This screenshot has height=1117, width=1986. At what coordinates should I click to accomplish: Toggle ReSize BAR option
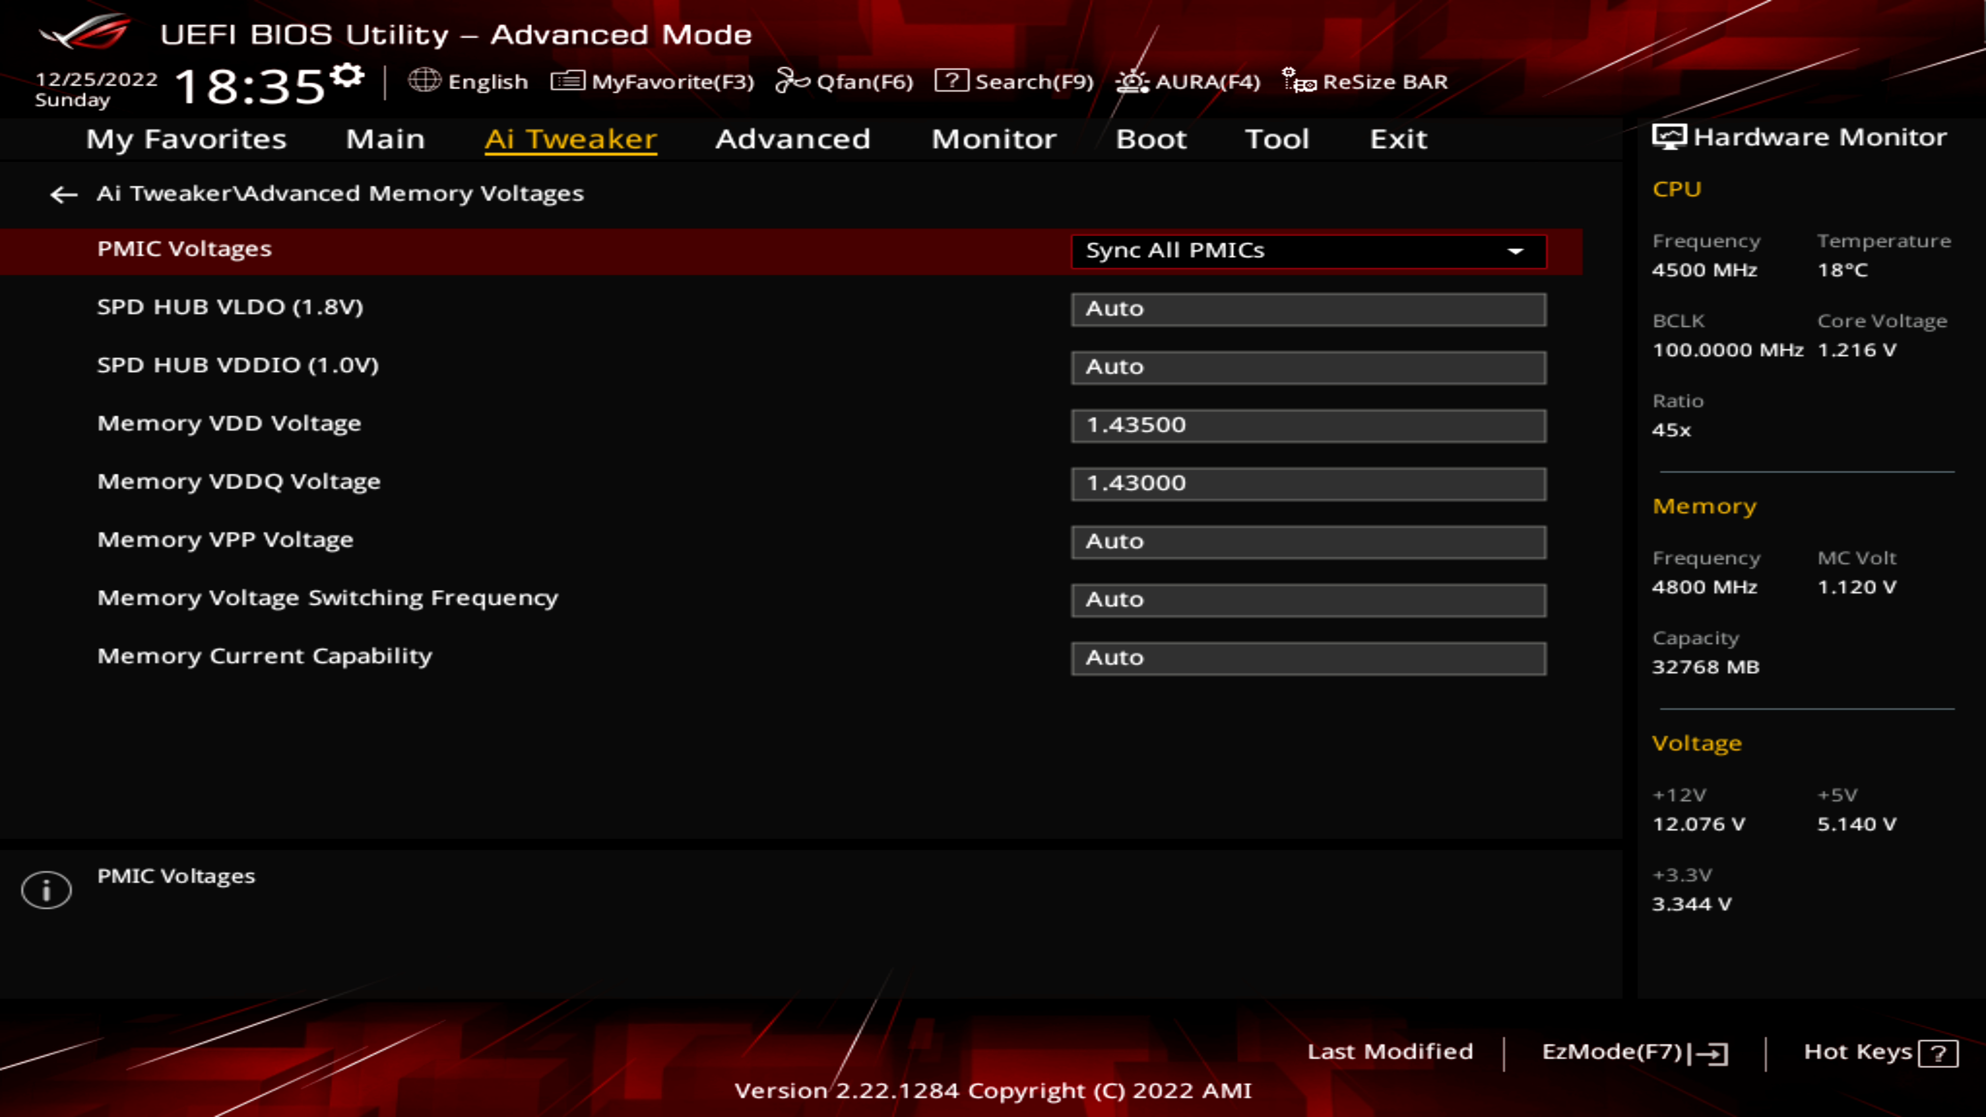pyautogui.click(x=1365, y=81)
